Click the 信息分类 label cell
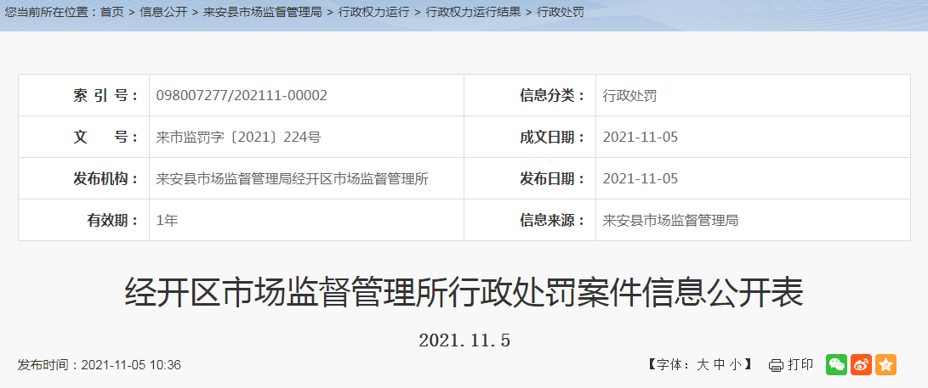The height and width of the screenshot is (388, 928). coord(530,96)
